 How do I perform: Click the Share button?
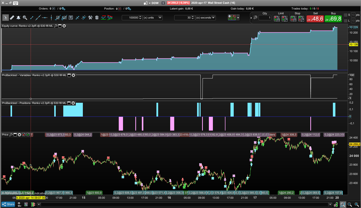coord(8,204)
